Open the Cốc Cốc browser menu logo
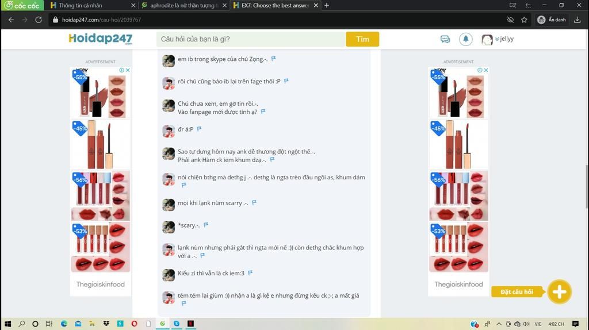This screenshot has height=330, width=589. coord(21,5)
